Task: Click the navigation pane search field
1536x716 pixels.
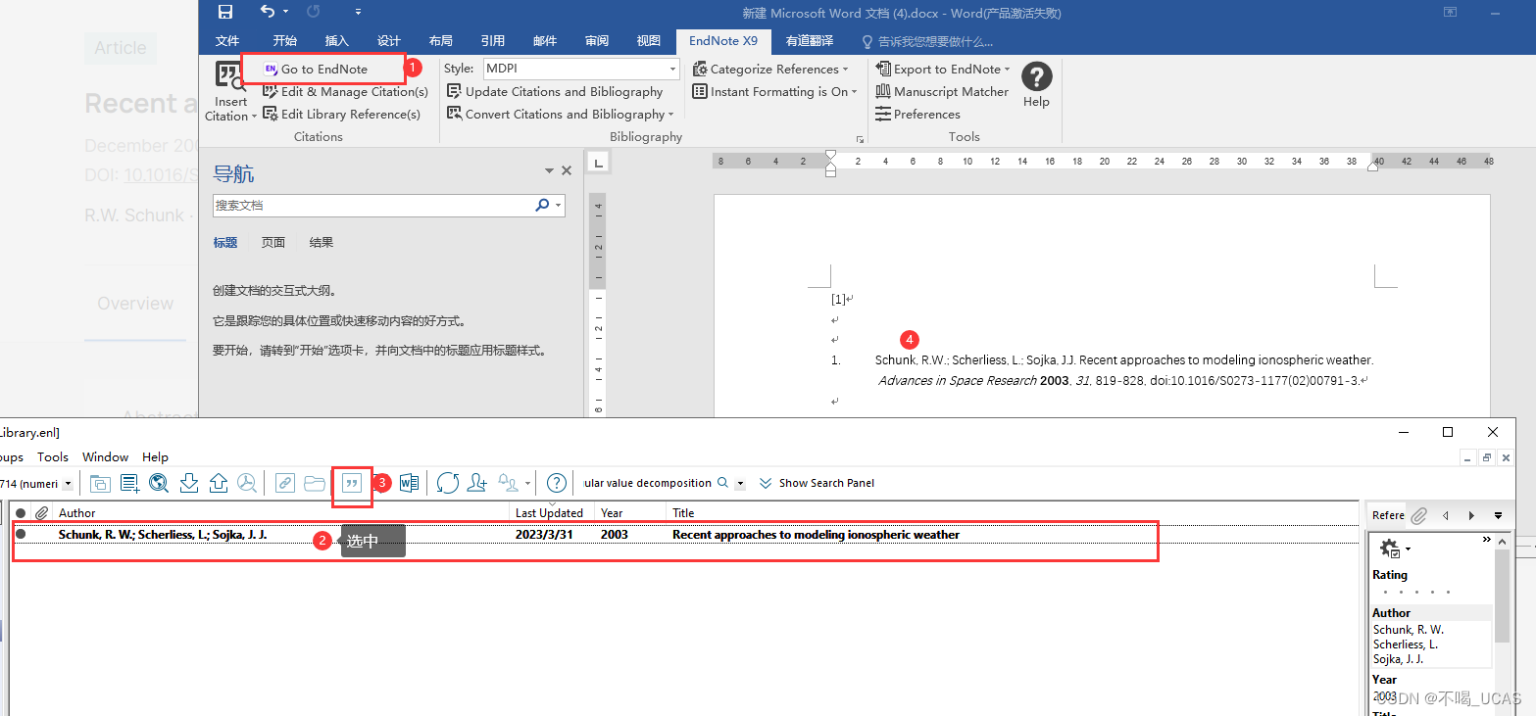Action: 372,206
